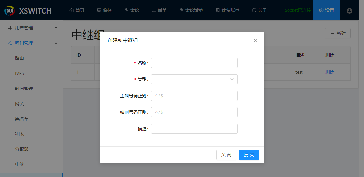Click the info icon beside 关于

pyautogui.click(x=254, y=10)
